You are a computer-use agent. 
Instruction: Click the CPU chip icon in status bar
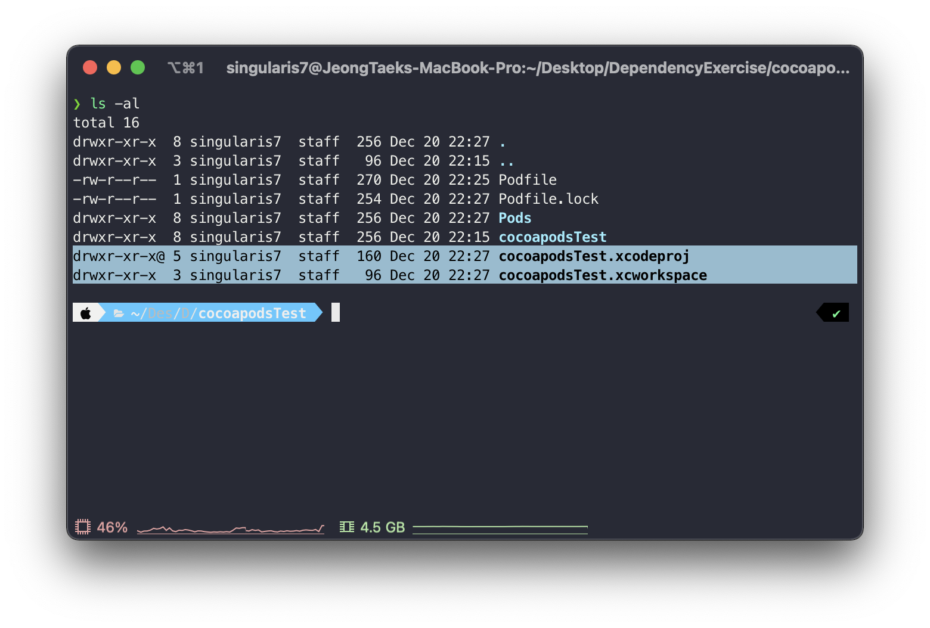(83, 527)
